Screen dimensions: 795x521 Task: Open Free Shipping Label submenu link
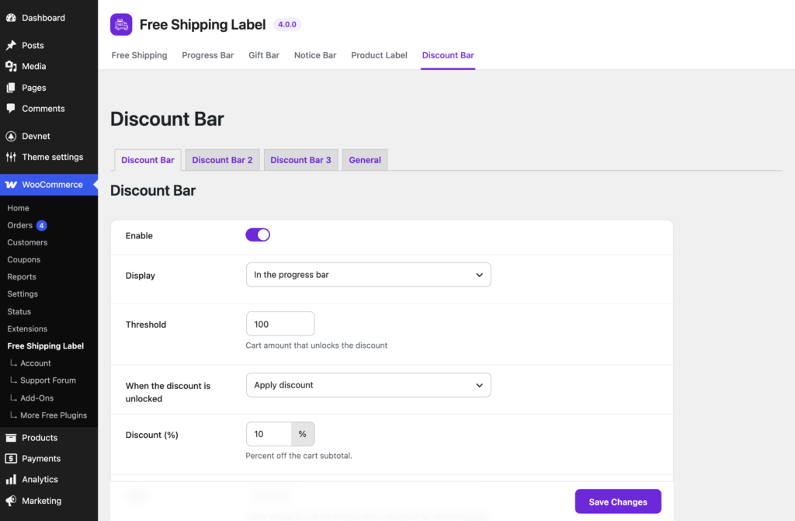(x=46, y=346)
